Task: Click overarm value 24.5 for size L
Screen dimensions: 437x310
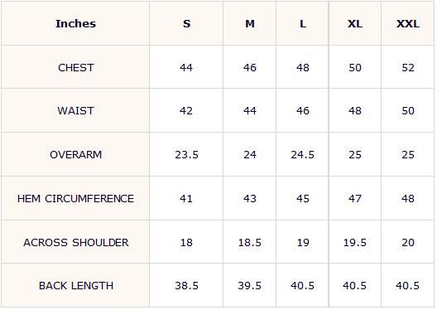Action: 302,154
